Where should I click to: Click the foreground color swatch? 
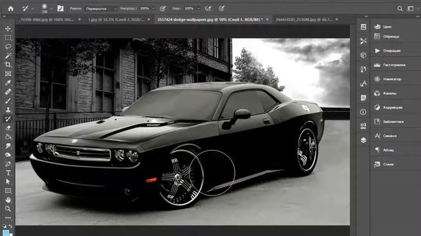[5, 233]
